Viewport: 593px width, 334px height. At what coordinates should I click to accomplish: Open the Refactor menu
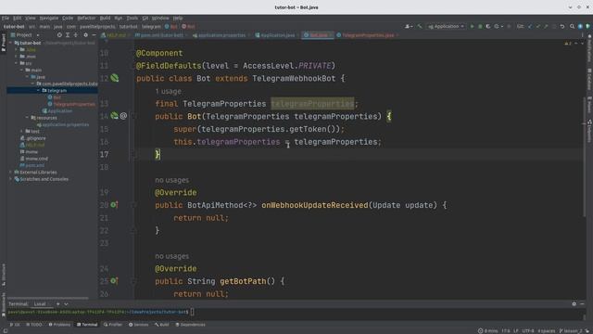86,18
